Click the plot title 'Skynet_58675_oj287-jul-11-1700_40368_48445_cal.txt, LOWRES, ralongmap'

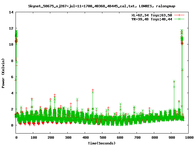click(102, 6)
